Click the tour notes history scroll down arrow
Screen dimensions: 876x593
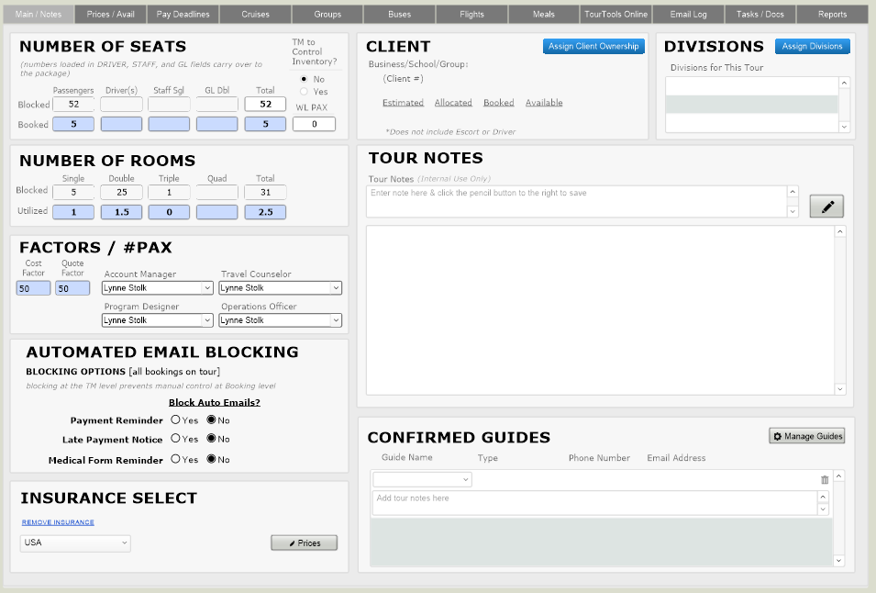pyautogui.click(x=839, y=389)
